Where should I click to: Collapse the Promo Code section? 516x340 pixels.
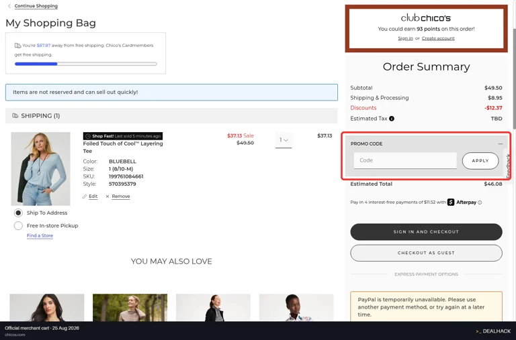coord(500,144)
